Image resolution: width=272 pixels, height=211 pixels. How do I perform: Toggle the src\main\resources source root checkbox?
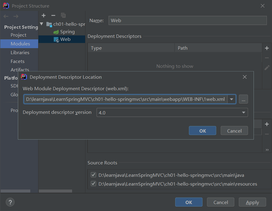pos(94,183)
